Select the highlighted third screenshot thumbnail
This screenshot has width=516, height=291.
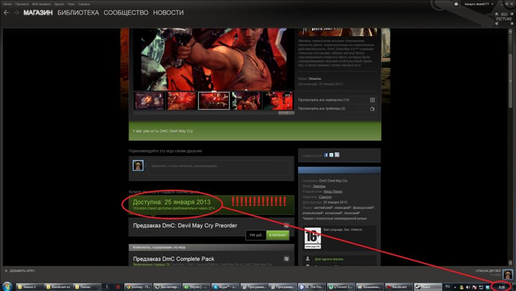tap(214, 101)
